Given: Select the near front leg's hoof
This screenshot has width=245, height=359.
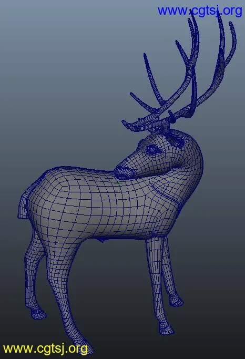Looking at the screenshot, I should pyautogui.click(x=166, y=329).
